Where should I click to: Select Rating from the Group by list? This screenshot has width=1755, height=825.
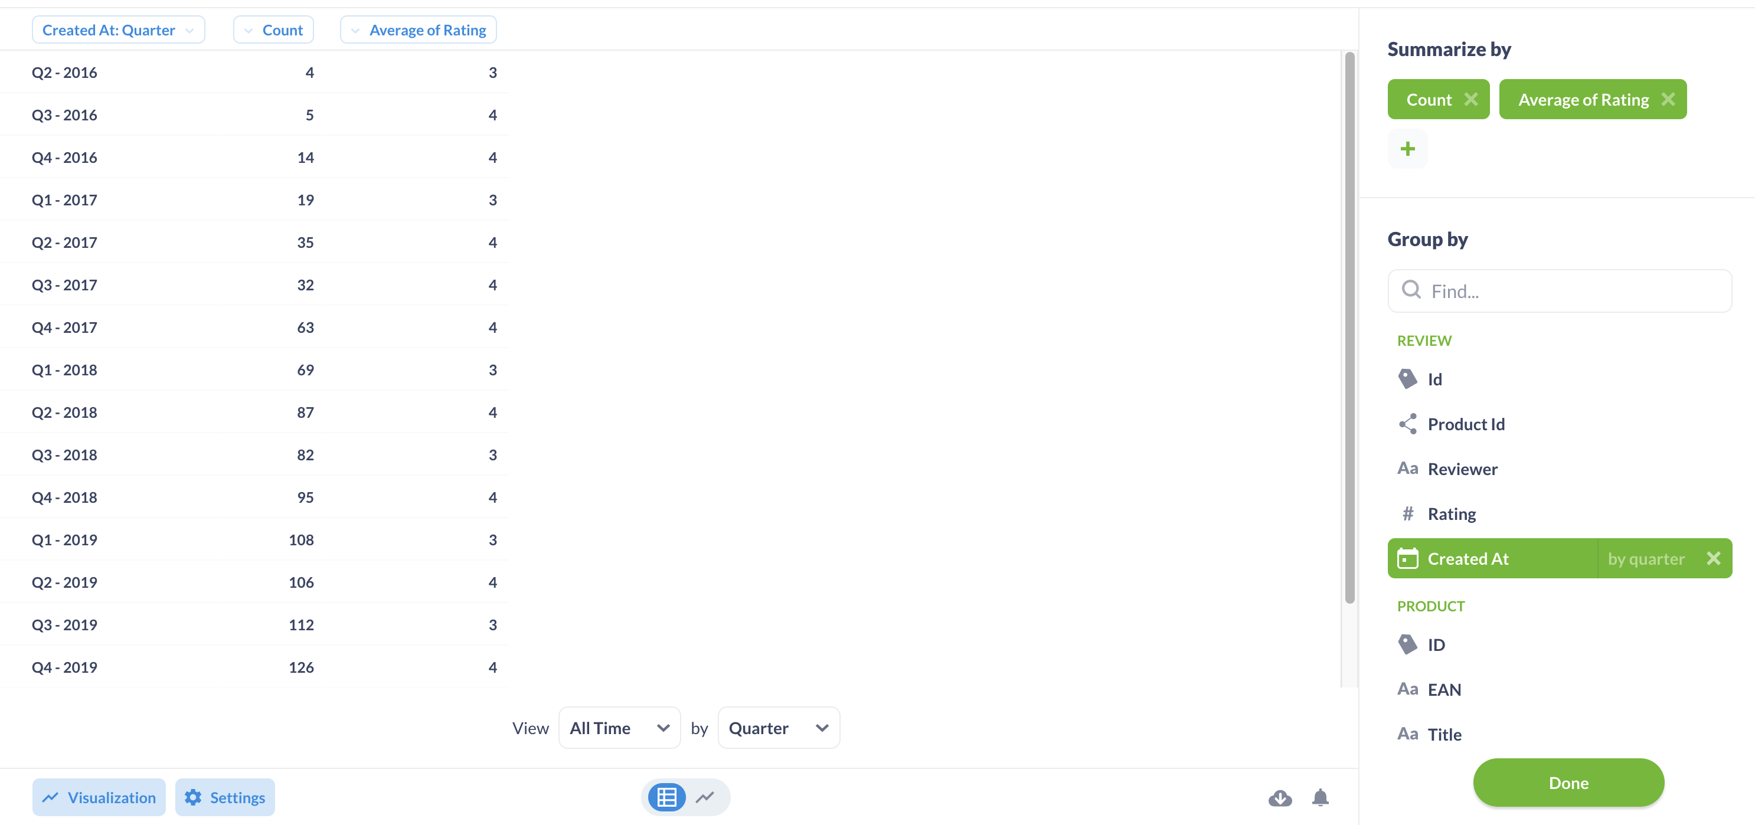(1452, 514)
